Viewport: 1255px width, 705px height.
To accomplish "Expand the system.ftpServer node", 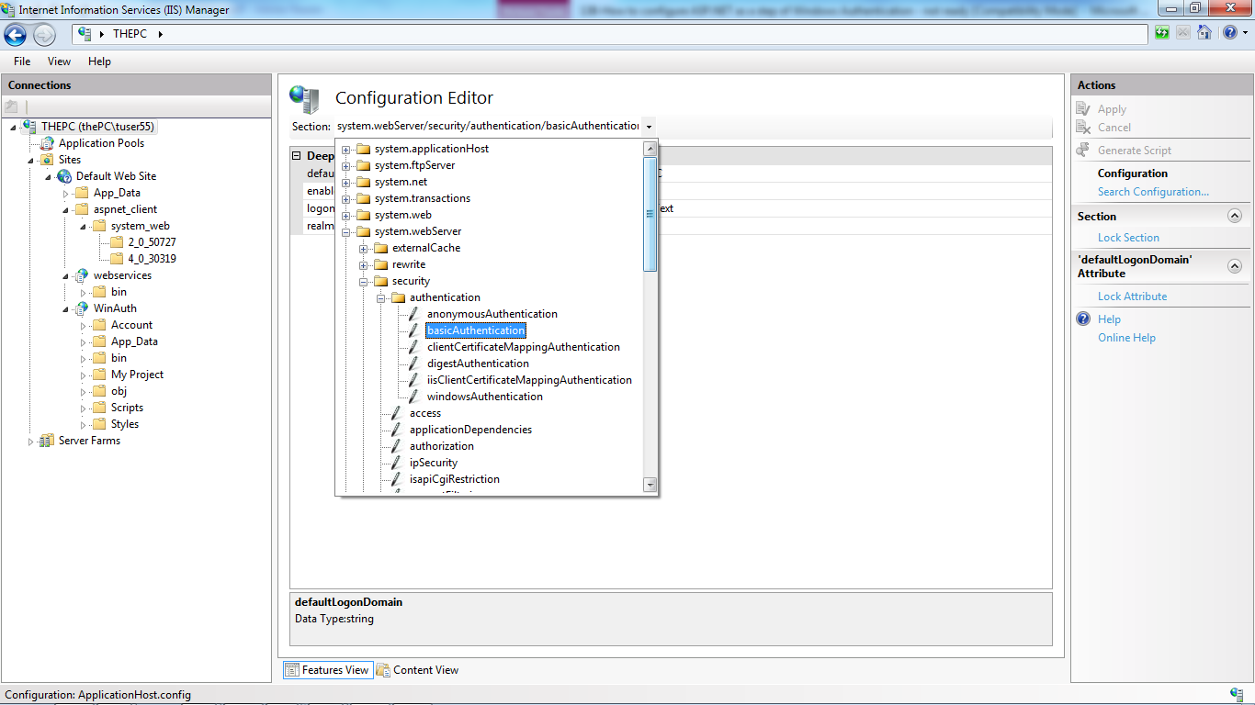I will click(346, 165).
